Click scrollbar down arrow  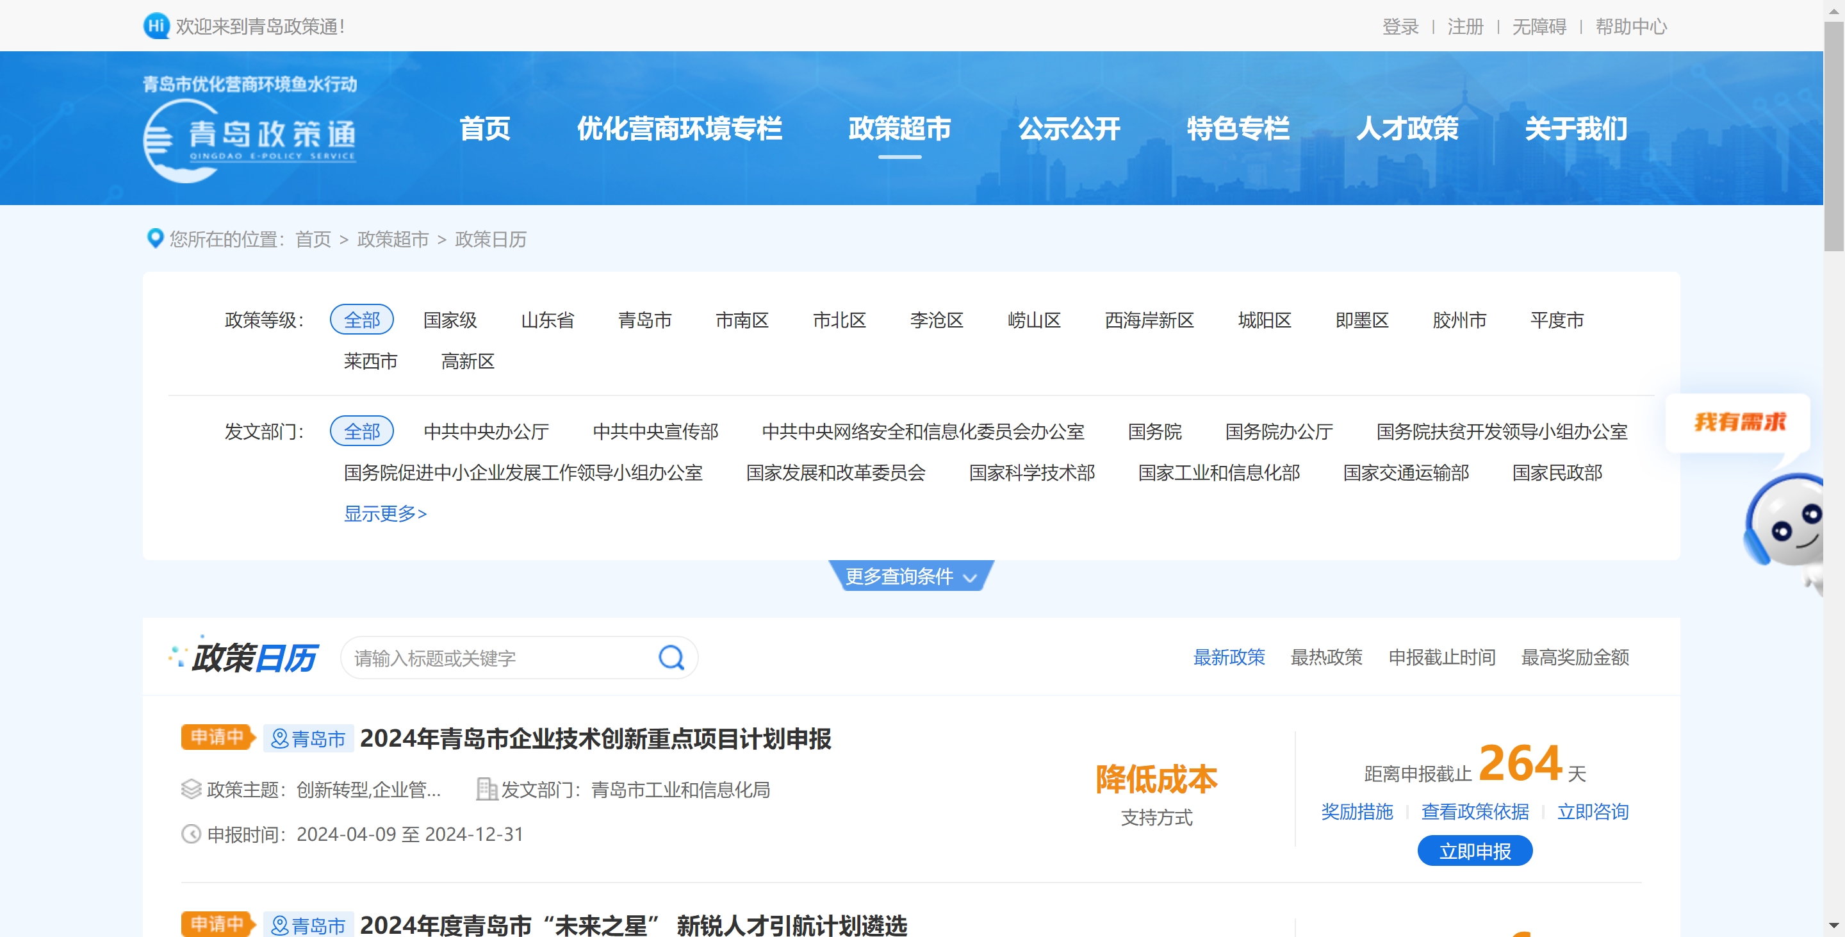(x=1833, y=926)
